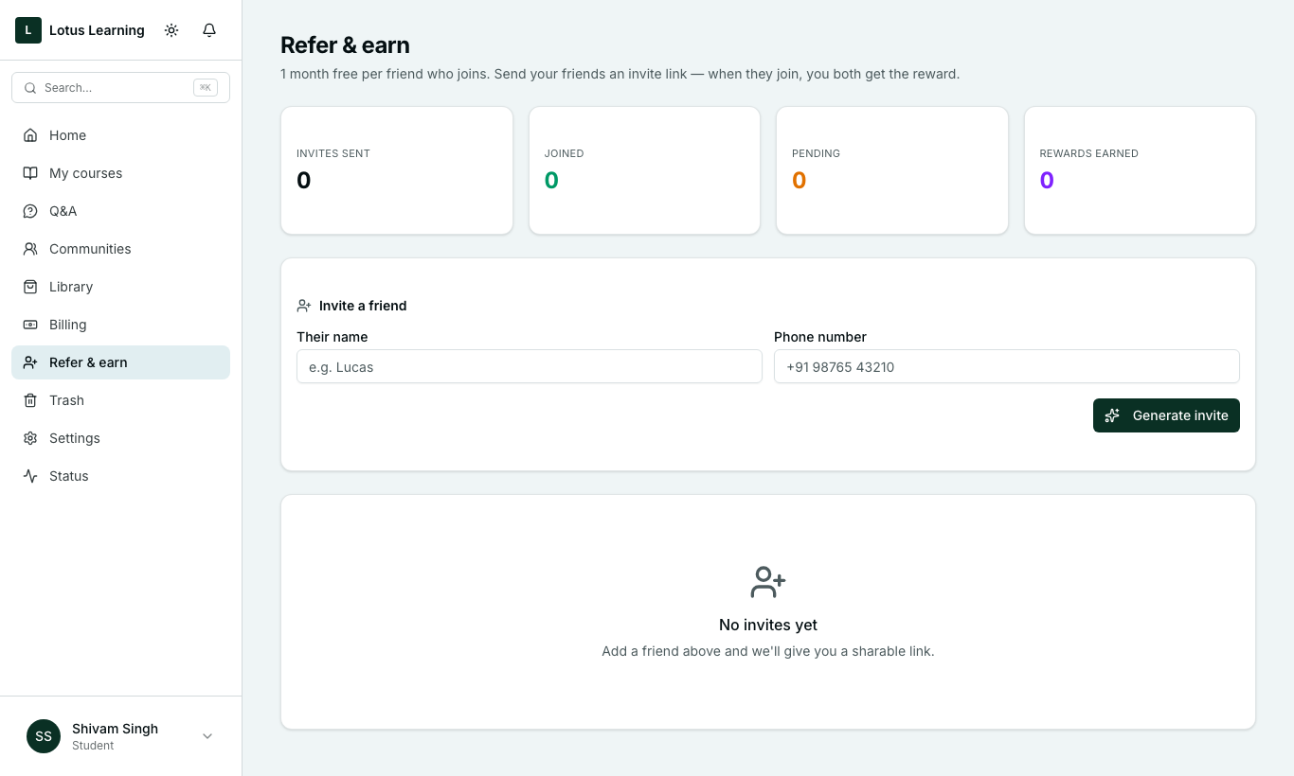Click the Lotus Learning logo badge

(x=28, y=30)
